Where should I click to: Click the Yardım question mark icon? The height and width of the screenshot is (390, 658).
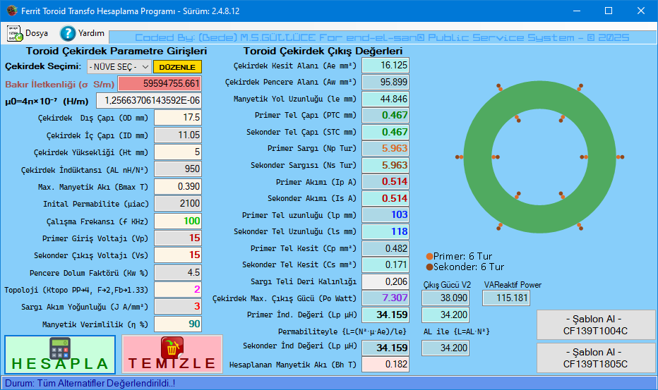coord(68,33)
